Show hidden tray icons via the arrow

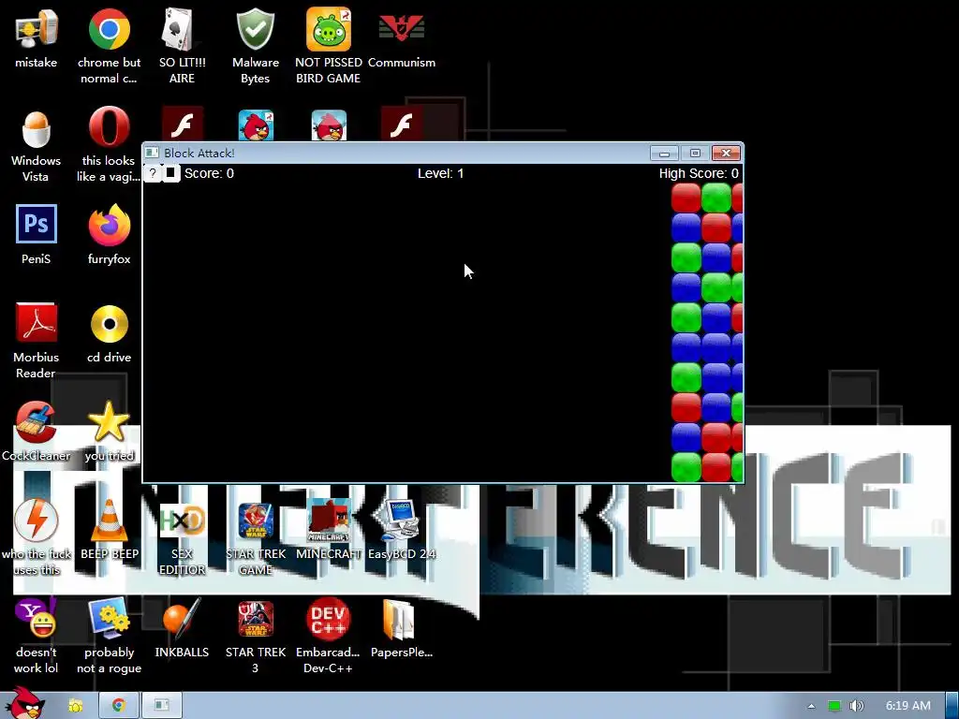811,706
